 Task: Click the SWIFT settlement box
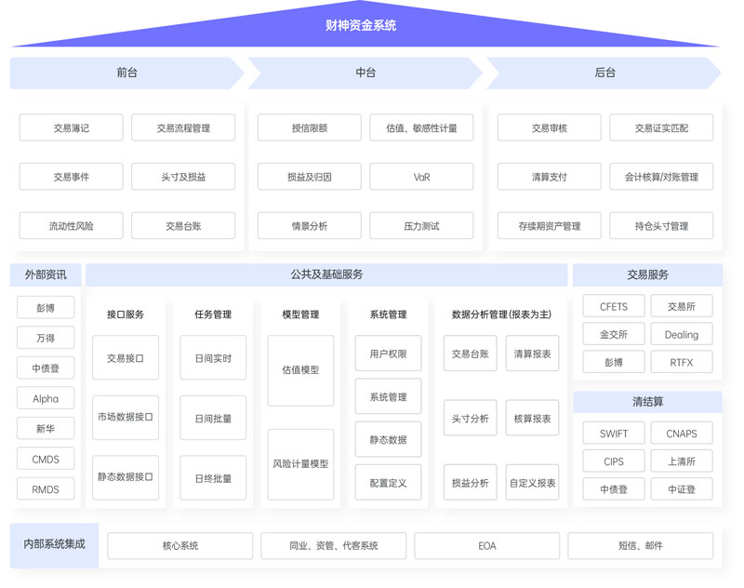pos(614,434)
